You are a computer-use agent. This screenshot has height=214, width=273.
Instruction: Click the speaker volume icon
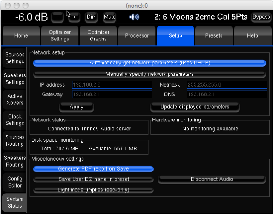pos(134,17)
